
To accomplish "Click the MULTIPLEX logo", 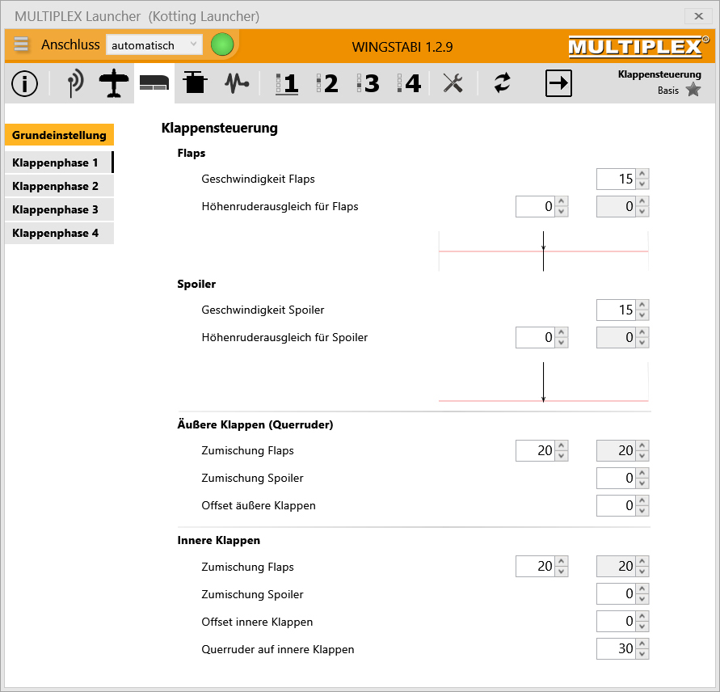I will click(x=638, y=46).
